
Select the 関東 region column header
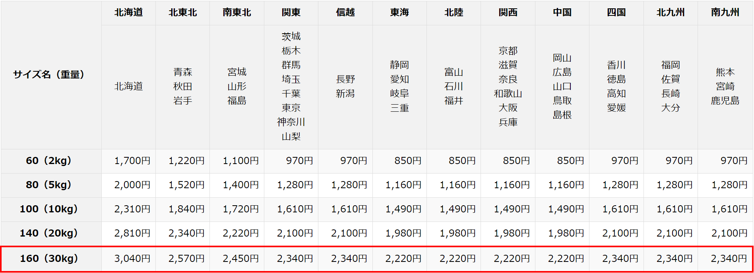[291, 13]
